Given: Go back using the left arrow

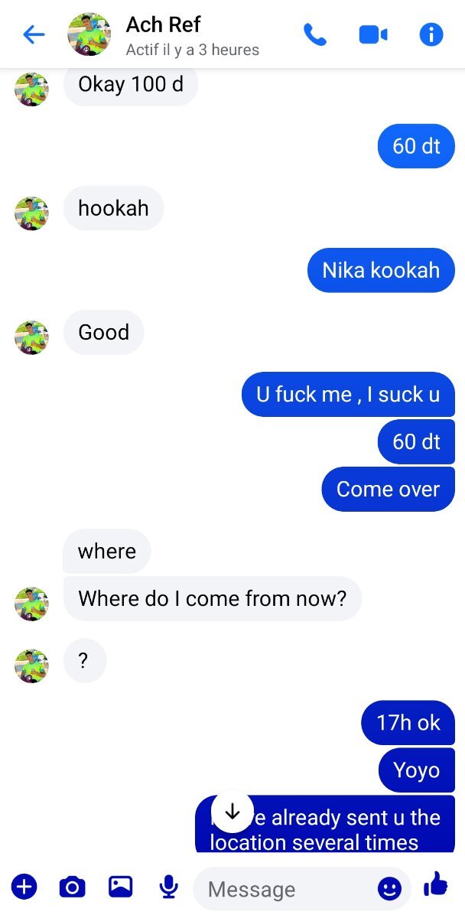Looking at the screenshot, I should (34, 34).
